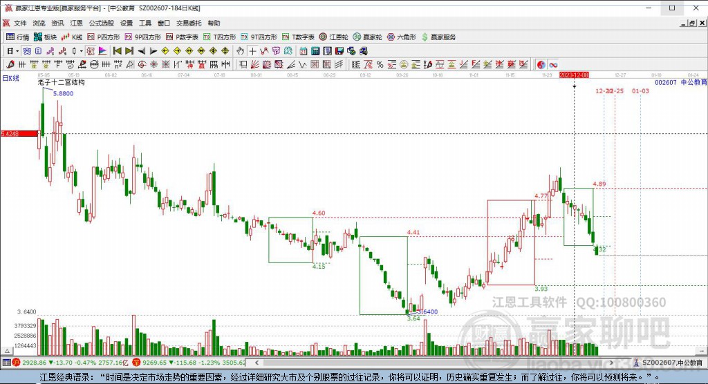
Task: Click the status bar grid icon
Action: coord(6,363)
